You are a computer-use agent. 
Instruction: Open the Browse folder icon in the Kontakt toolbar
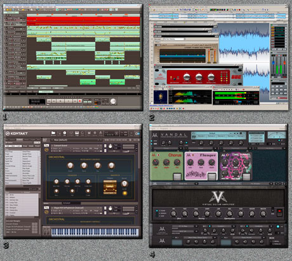[x=53, y=133]
